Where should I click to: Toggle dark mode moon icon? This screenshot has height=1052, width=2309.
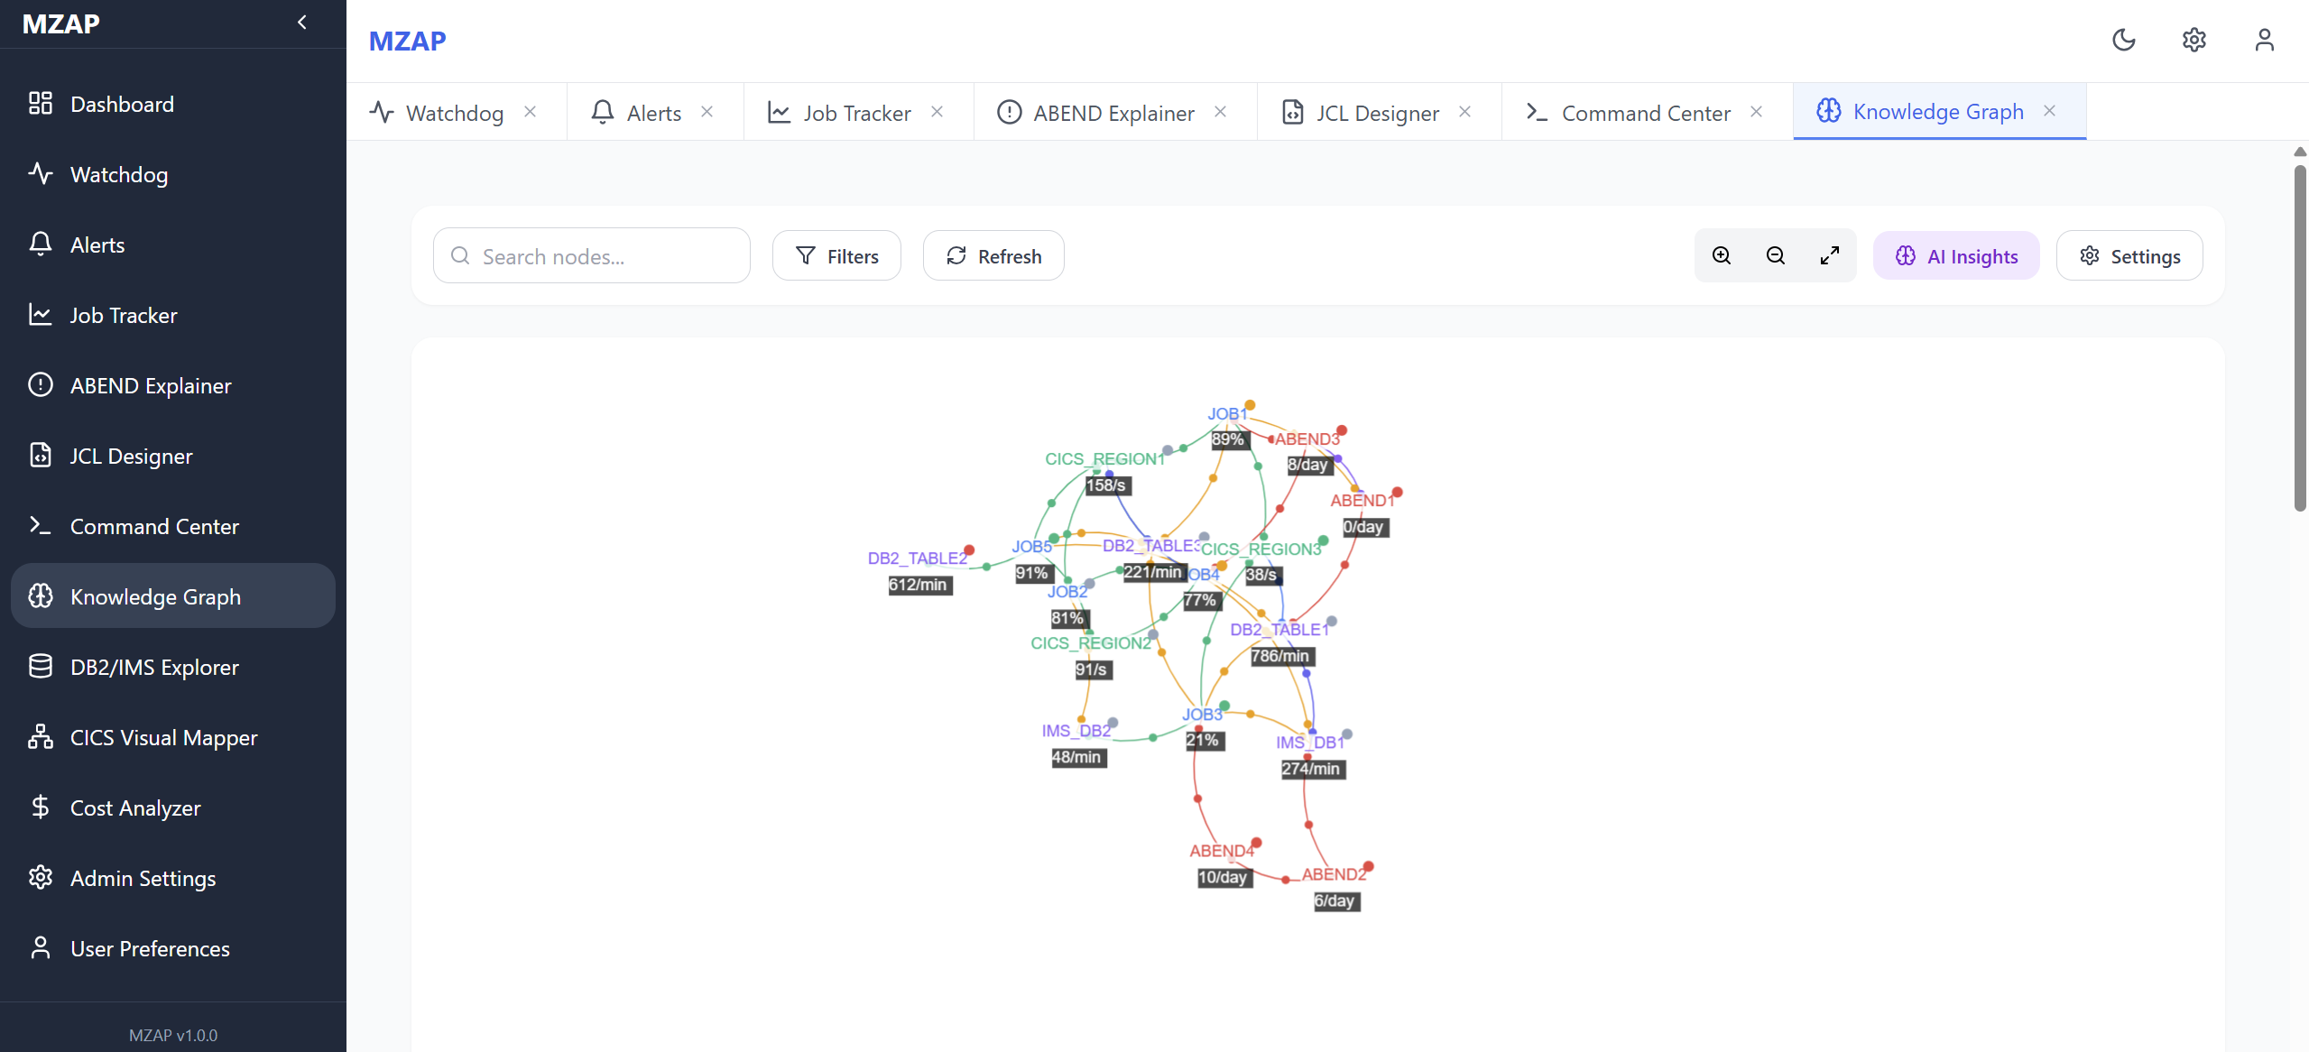coord(2124,40)
